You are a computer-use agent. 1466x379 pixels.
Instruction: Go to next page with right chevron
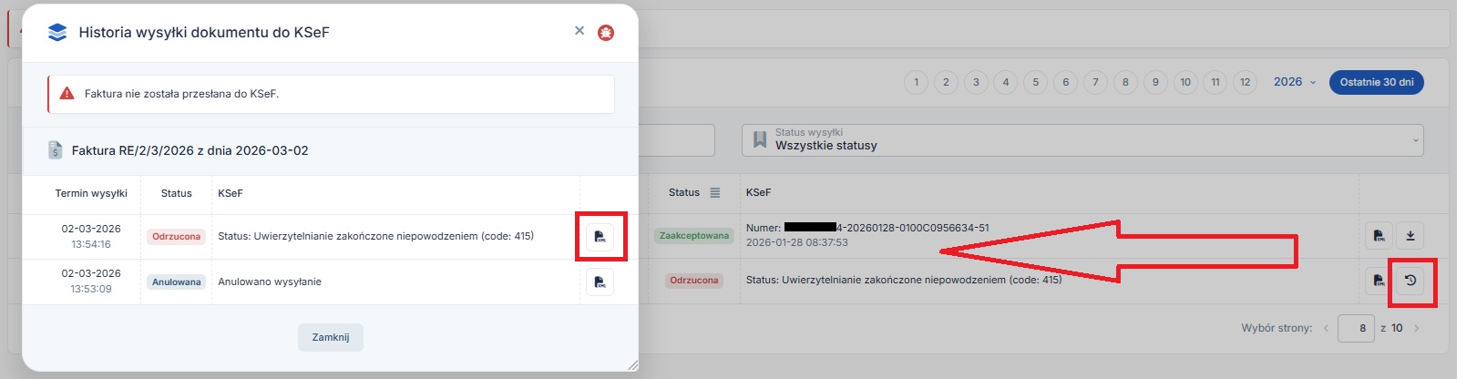click(x=1417, y=328)
